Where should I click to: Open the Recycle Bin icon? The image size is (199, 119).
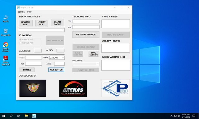[x=6, y=32]
